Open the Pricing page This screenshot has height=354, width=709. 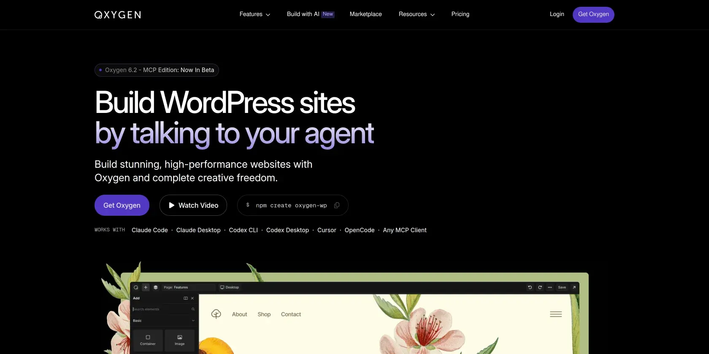(460, 14)
